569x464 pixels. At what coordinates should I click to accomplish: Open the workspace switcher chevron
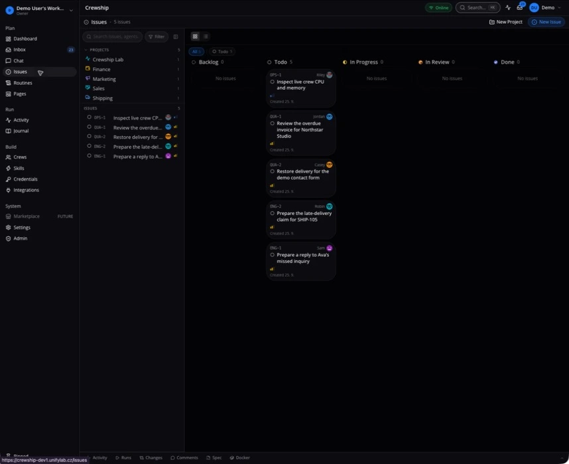click(x=71, y=11)
